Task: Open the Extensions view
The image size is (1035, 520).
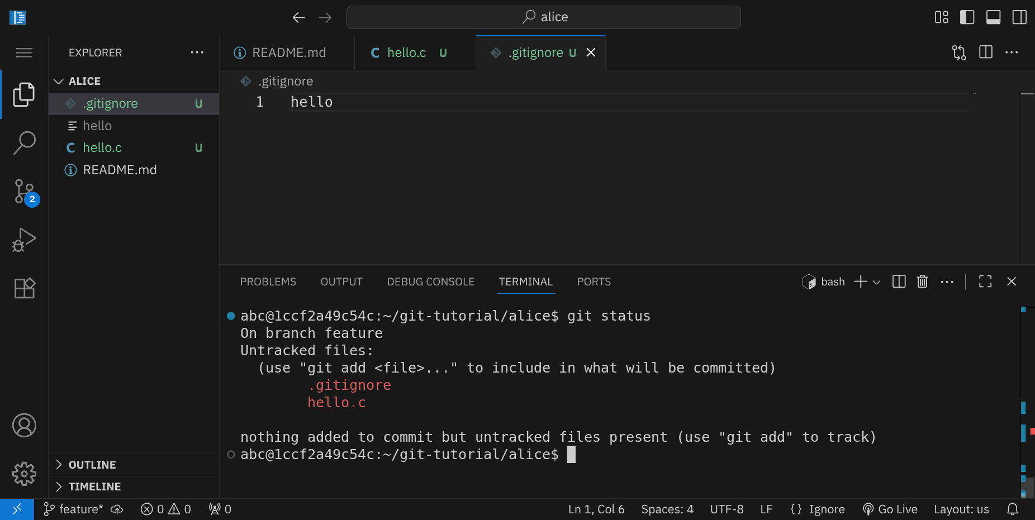Action: coord(24,288)
